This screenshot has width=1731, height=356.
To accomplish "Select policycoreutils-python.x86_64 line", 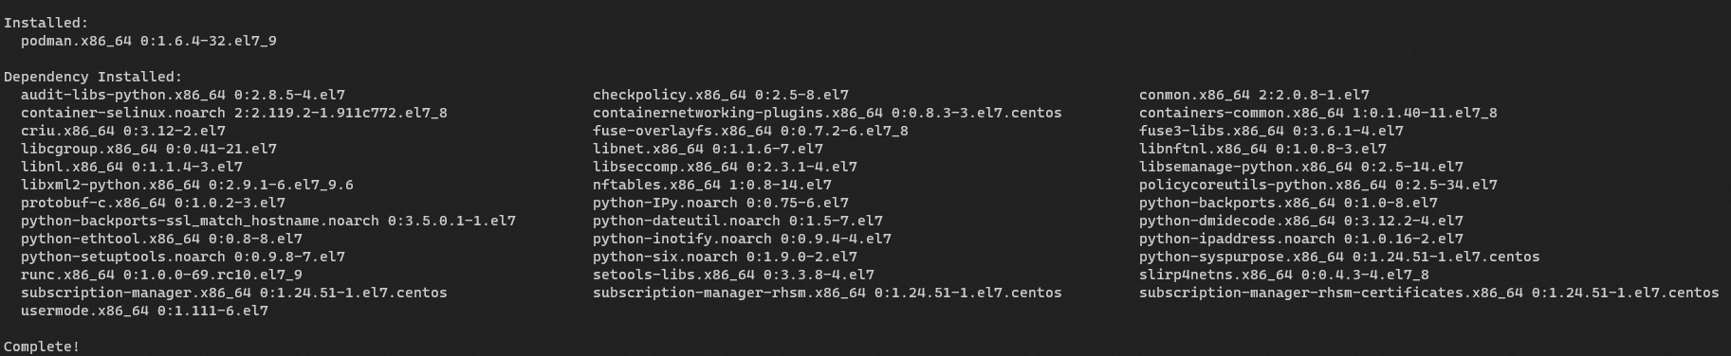I will pos(1318,185).
